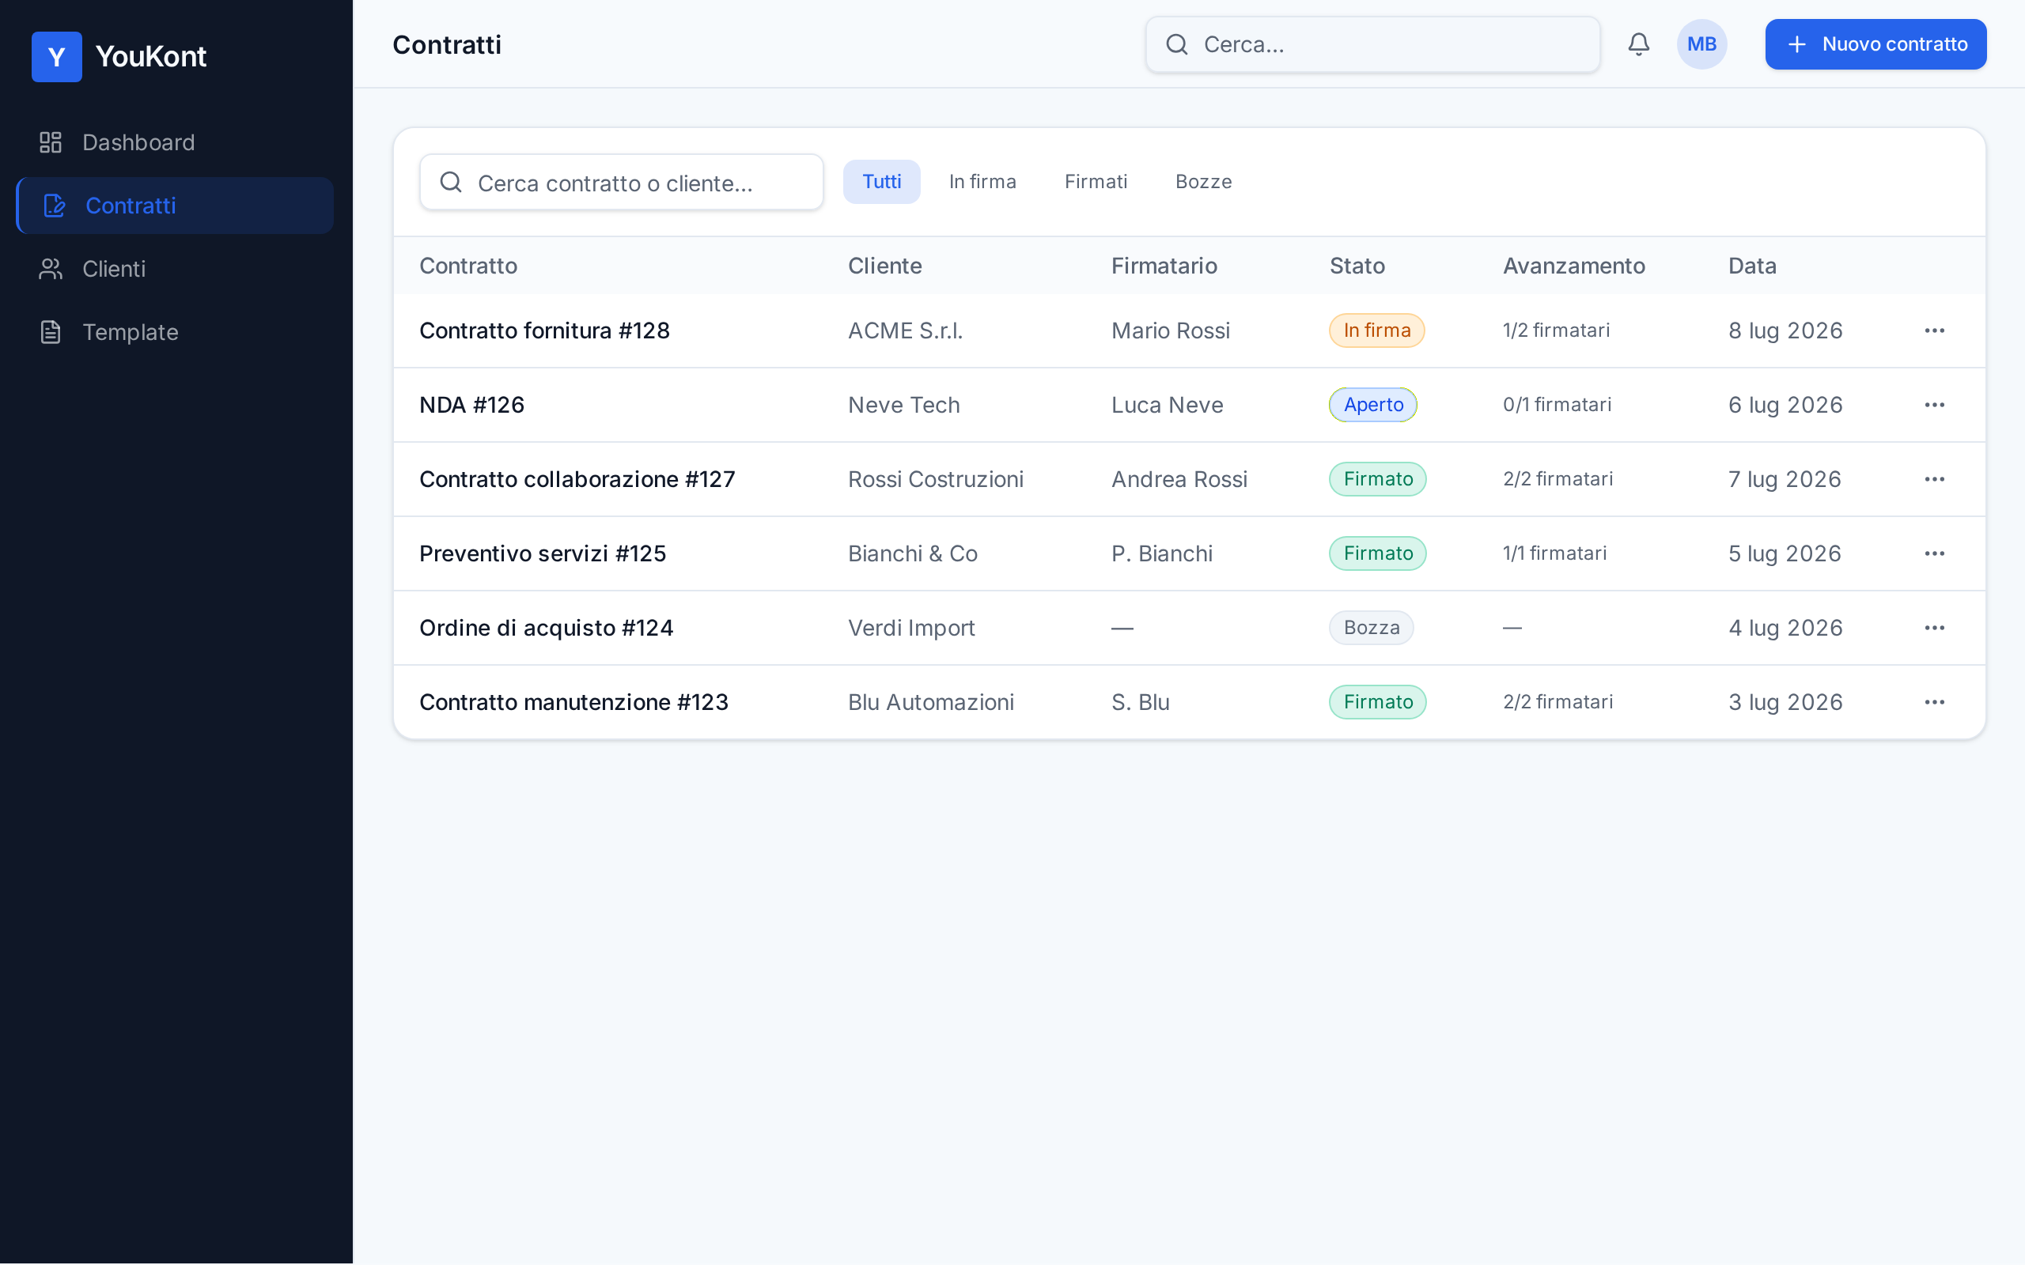This screenshot has width=2025, height=1265.
Task: Open Preventivo servizi #125
Action: pos(542,554)
